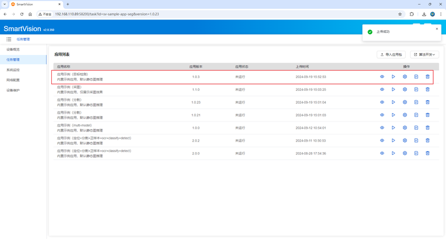Viewport: 446px width, 239px height.
Task: Start the version 2.0.2 app with play icon
Action: point(394,140)
